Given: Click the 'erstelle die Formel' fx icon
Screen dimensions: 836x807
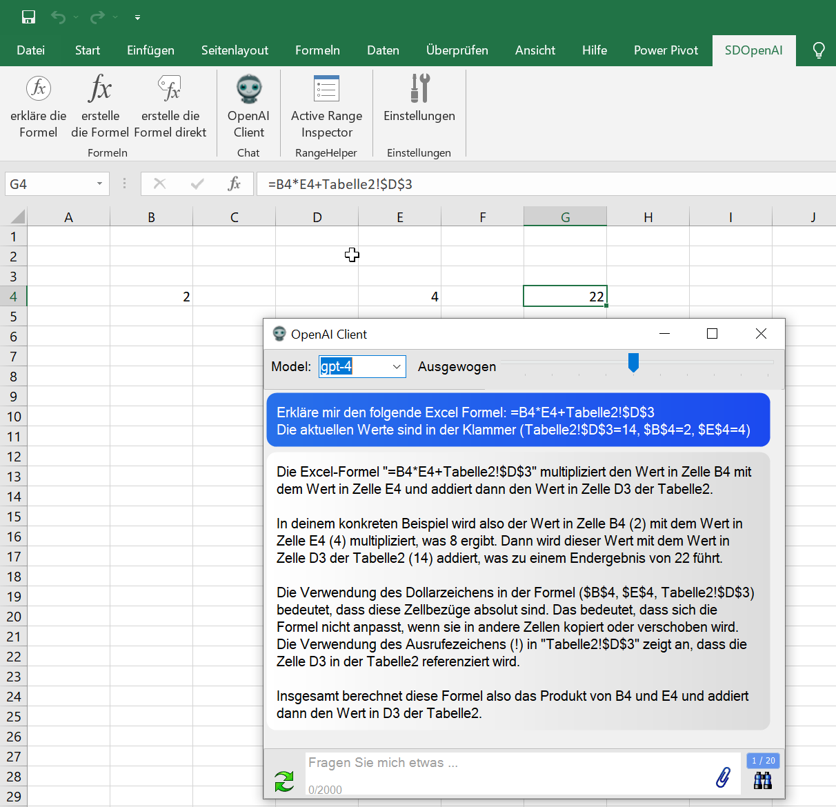Looking at the screenshot, I should [100, 88].
